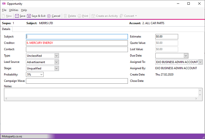205x139 pixels.
Task: Click the Notes vertical scroll up arrow
Action: point(200,91)
